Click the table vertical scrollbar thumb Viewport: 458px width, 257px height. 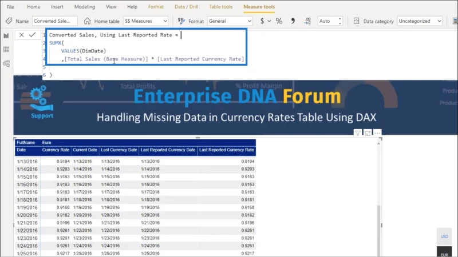pyautogui.click(x=378, y=230)
